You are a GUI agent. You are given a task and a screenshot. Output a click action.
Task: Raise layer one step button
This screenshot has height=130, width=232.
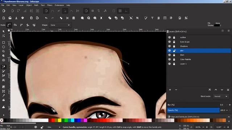click(216, 90)
